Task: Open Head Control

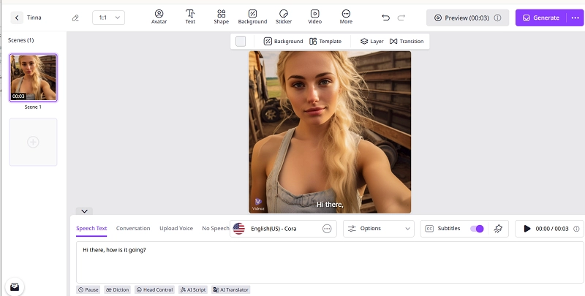Action: coord(154,289)
